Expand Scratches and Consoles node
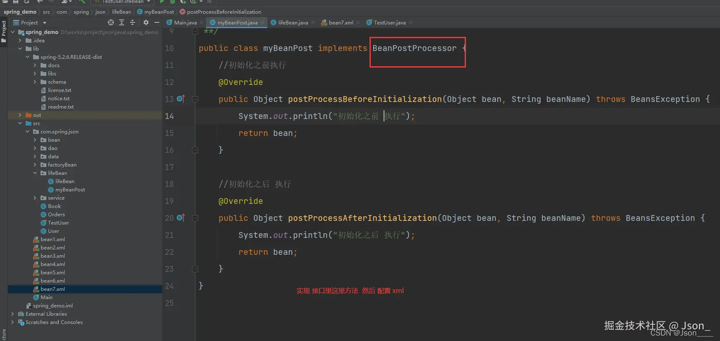The width and height of the screenshot is (720, 341). pos(12,322)
